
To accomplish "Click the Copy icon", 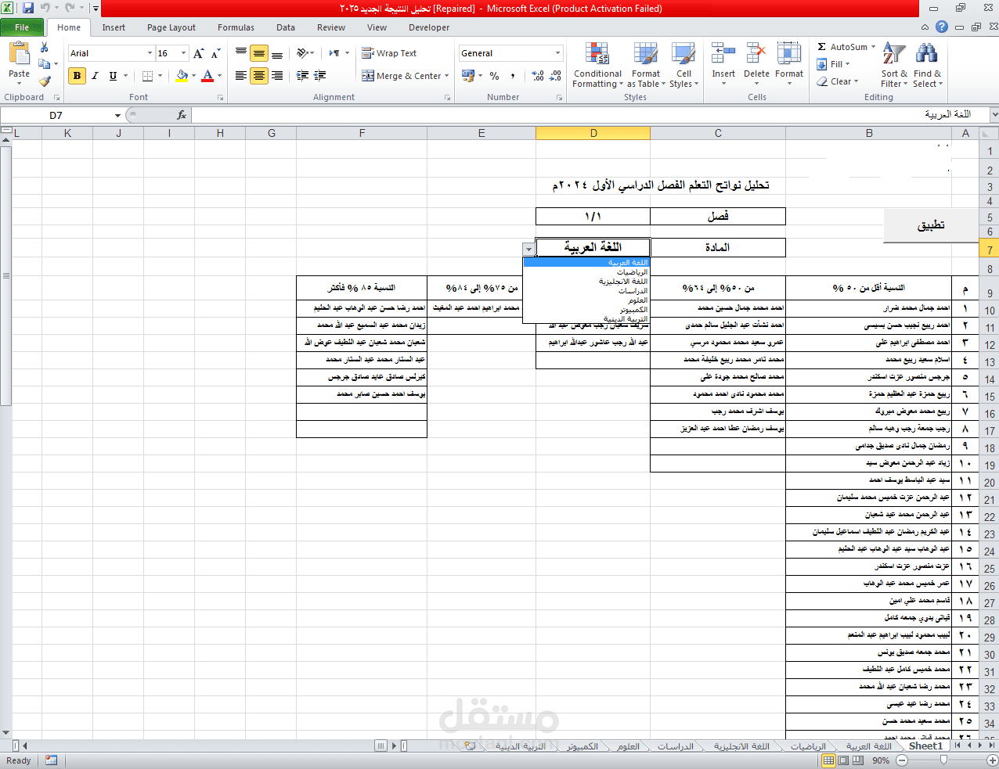I will (44, 64).
